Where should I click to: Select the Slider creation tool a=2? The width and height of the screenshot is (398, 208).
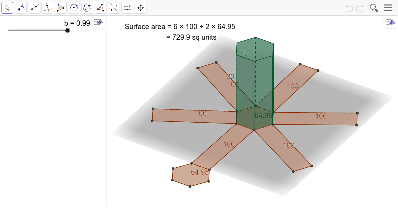pos(127,7)
